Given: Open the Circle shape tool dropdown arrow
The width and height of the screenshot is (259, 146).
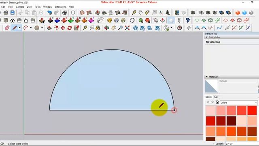Looking at the screenshot, I should (x=42, y=28).
